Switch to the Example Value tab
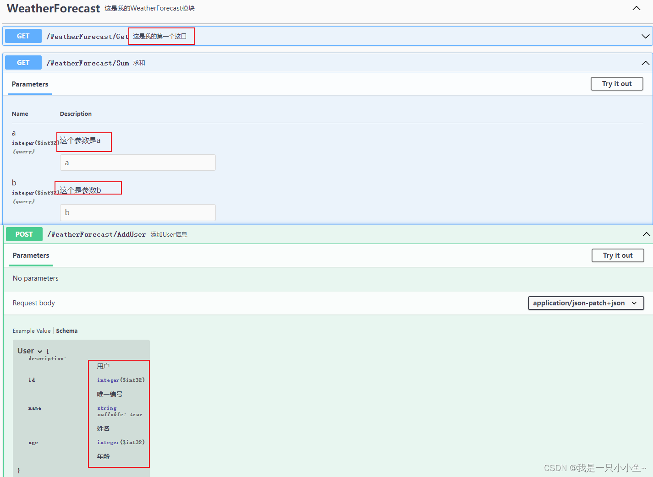 tap(32, 331)
